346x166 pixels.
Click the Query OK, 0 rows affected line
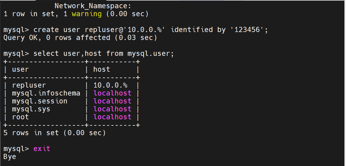tap(80, 38)
